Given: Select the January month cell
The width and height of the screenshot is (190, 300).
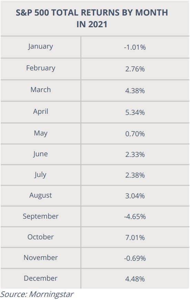Looking at the screenshot, I should click(x=40, y=47).
